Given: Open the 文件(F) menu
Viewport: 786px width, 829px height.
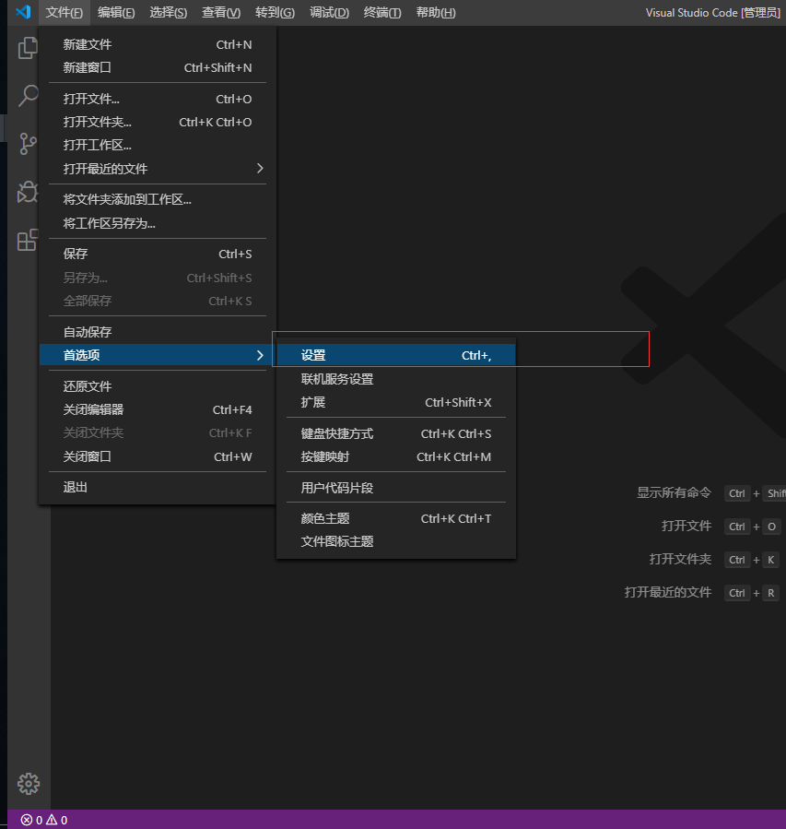Looking at the screenshot, I should coord(64,12).
